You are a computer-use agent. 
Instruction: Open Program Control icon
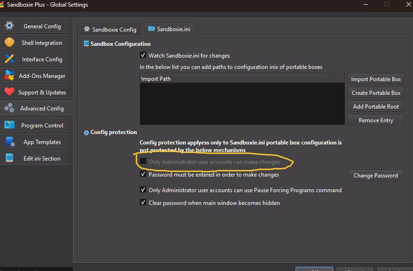[9, 125]
